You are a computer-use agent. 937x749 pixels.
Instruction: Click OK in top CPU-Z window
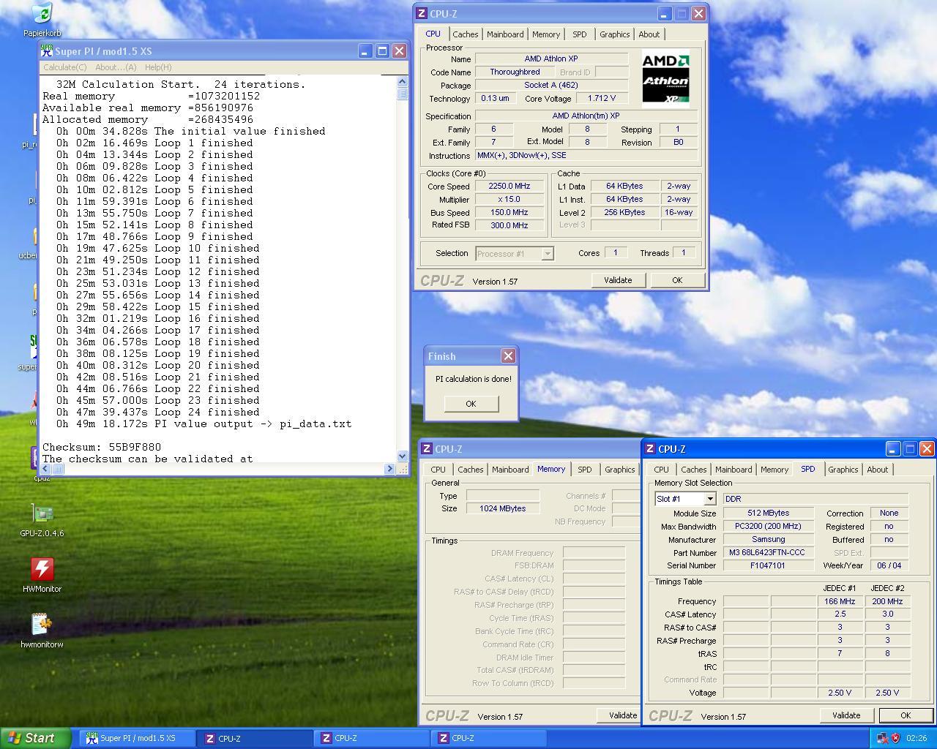[677, 280]
